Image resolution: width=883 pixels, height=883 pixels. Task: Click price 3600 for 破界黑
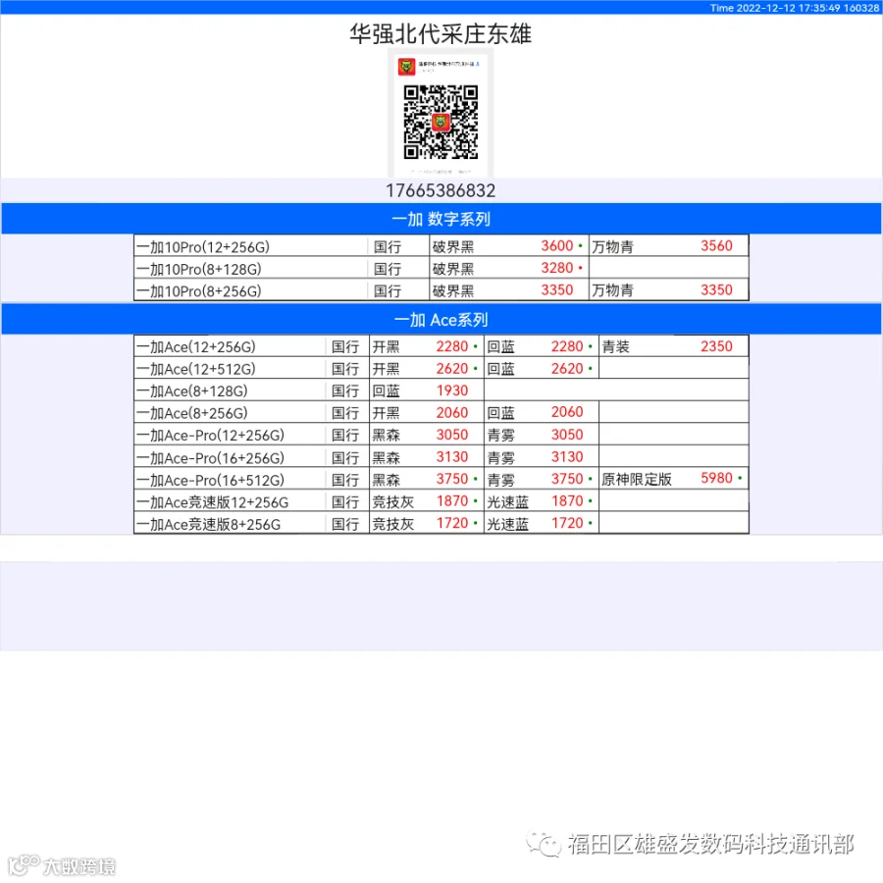[557, 245]
